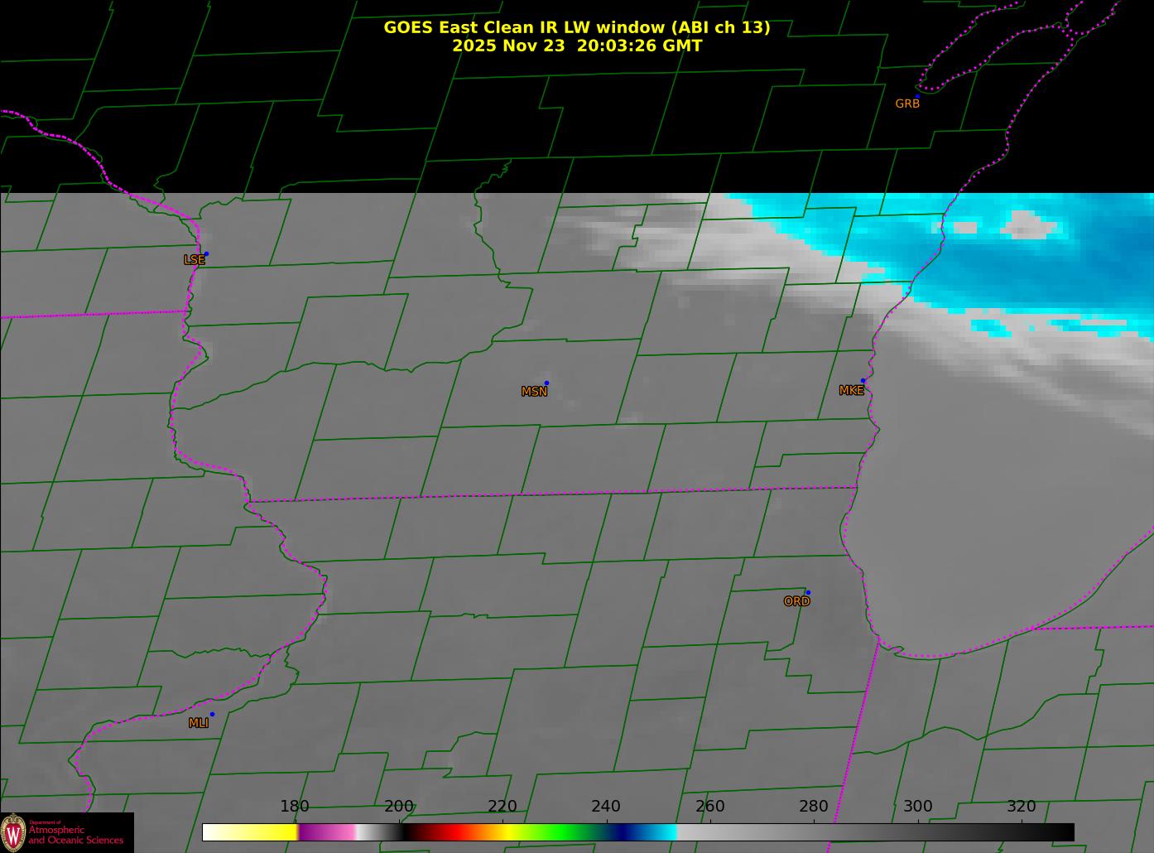Click the blue dot marking MKE
The image size is (1154, 853).
click(x=863, y=381)
